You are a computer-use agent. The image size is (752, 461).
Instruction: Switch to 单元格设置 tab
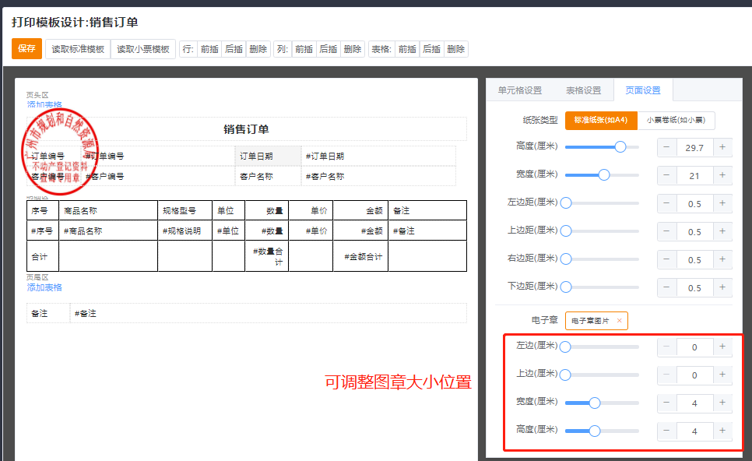(520, 90)
